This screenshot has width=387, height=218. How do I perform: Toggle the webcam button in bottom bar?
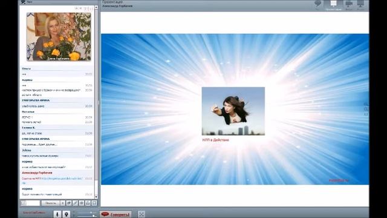pos(66,214)
